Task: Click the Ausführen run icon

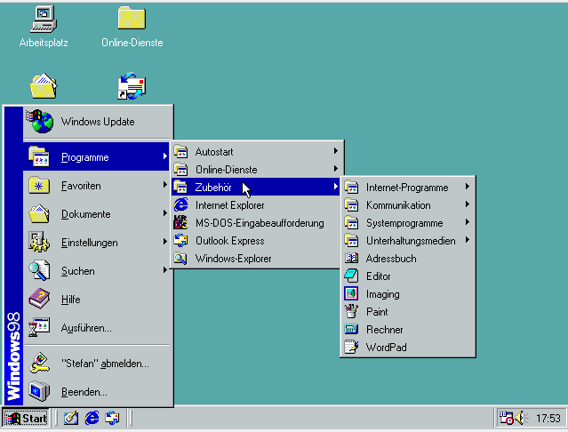Action: tap(39, 327)
